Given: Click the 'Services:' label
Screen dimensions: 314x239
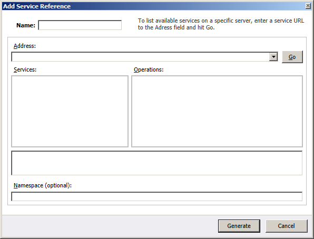Looking at the screenshot, I should (25, 69).
